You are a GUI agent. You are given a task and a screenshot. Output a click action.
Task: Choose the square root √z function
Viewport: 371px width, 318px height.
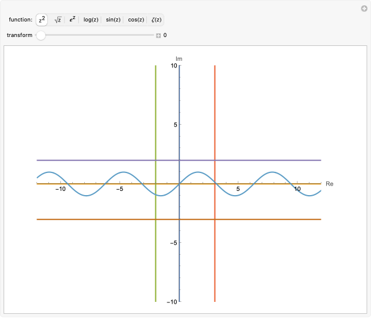[58, 20]
